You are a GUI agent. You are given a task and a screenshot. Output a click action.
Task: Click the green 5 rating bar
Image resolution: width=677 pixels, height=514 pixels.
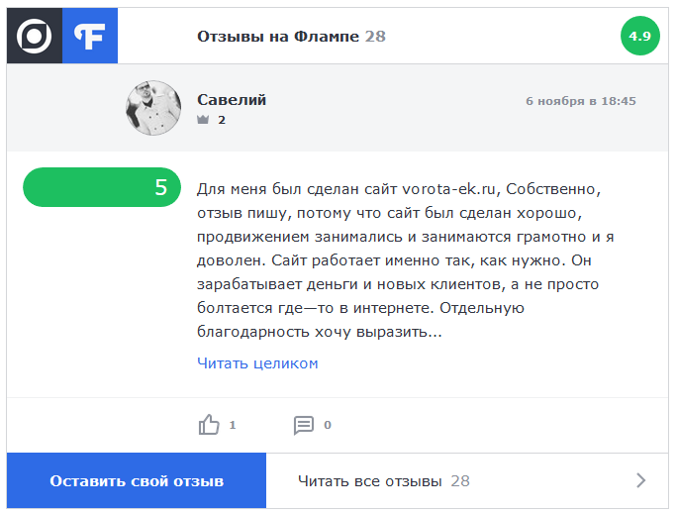coord(102,188)
